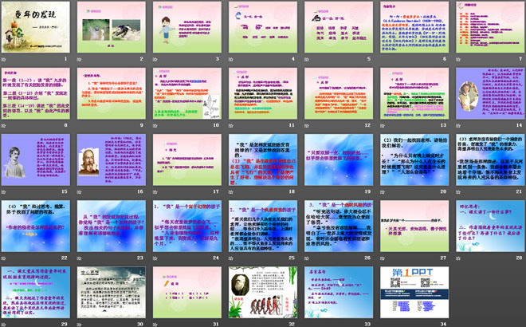Select slide 24 thumbnail
526x327 pixels.
pos(187,226)
